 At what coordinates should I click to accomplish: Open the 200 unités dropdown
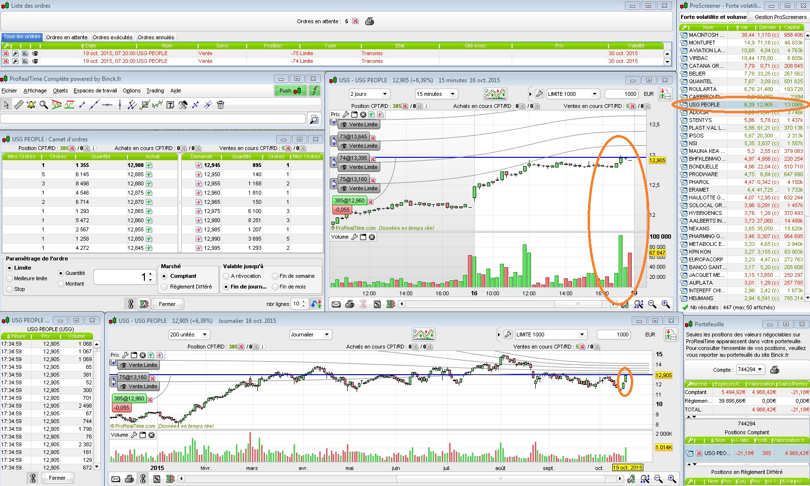pyautogui.click(x=189, y=334)
